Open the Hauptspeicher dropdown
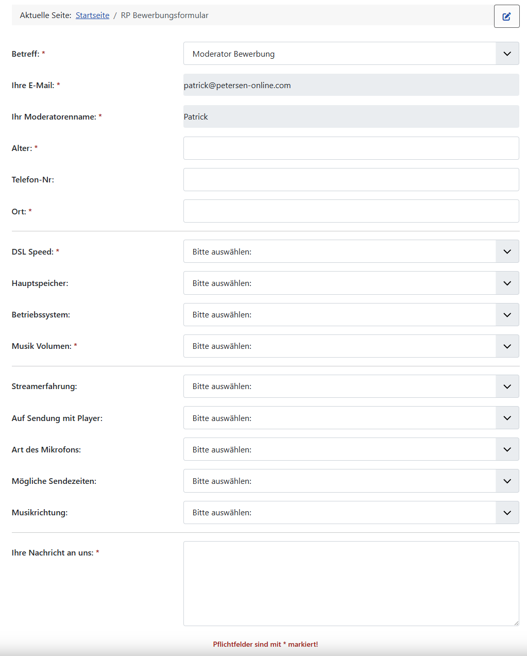Screen dimensions: 527x656 (x=340, y=283)
